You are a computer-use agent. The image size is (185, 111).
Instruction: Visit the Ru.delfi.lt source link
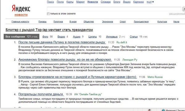pos(122,43)
